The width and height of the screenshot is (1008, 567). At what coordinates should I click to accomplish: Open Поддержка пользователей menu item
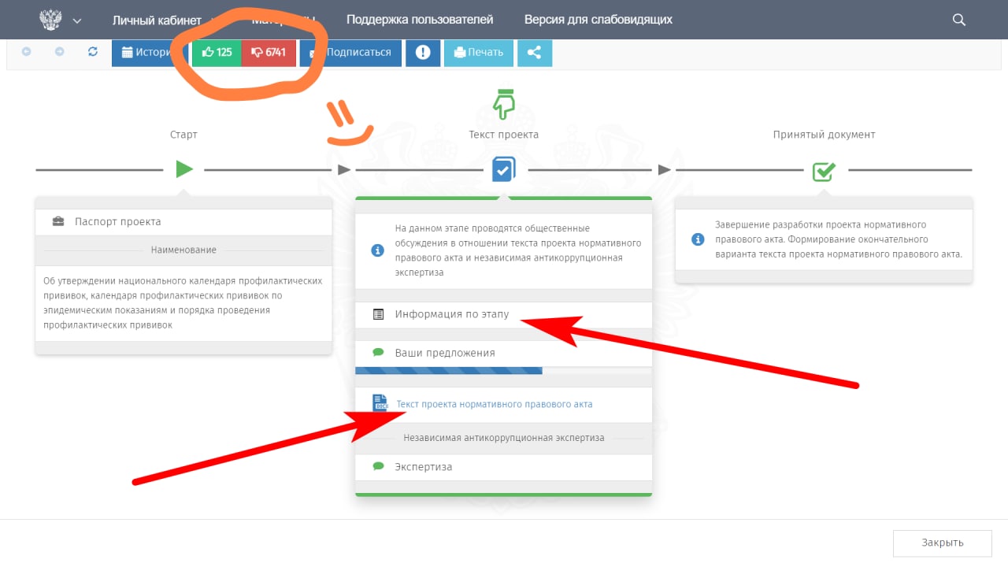click(420, 20)
